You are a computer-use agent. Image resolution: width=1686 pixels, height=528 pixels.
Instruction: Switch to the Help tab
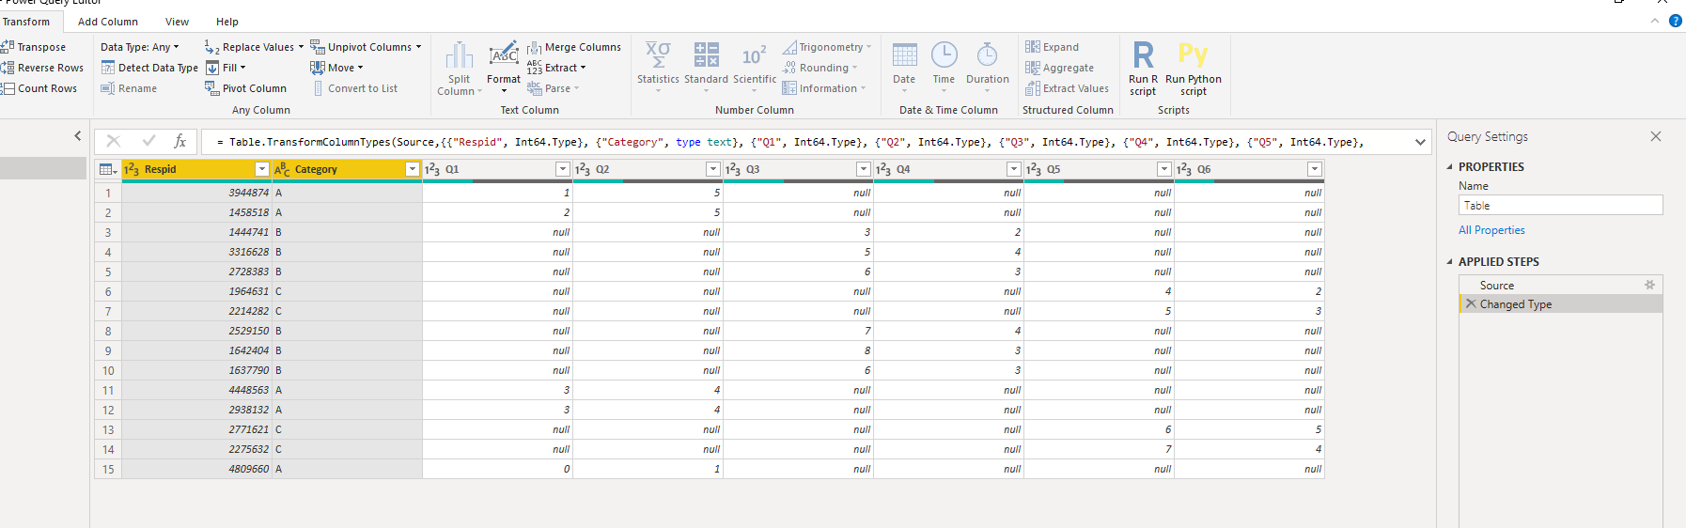[x=227, y=22]
